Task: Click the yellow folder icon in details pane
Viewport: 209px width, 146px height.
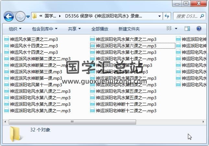Action: point(16,134)
